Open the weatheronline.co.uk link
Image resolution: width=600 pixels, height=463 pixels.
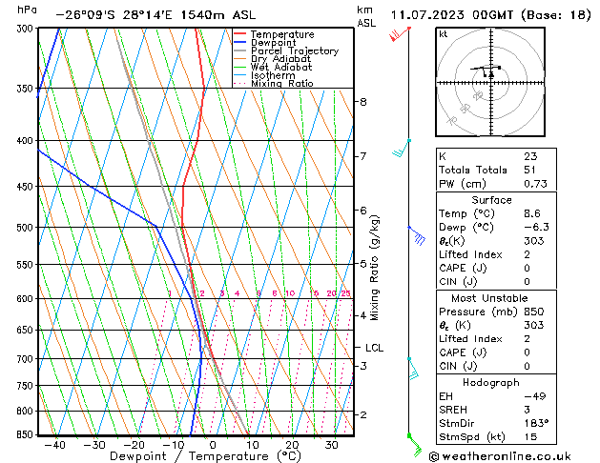point(509,455)
